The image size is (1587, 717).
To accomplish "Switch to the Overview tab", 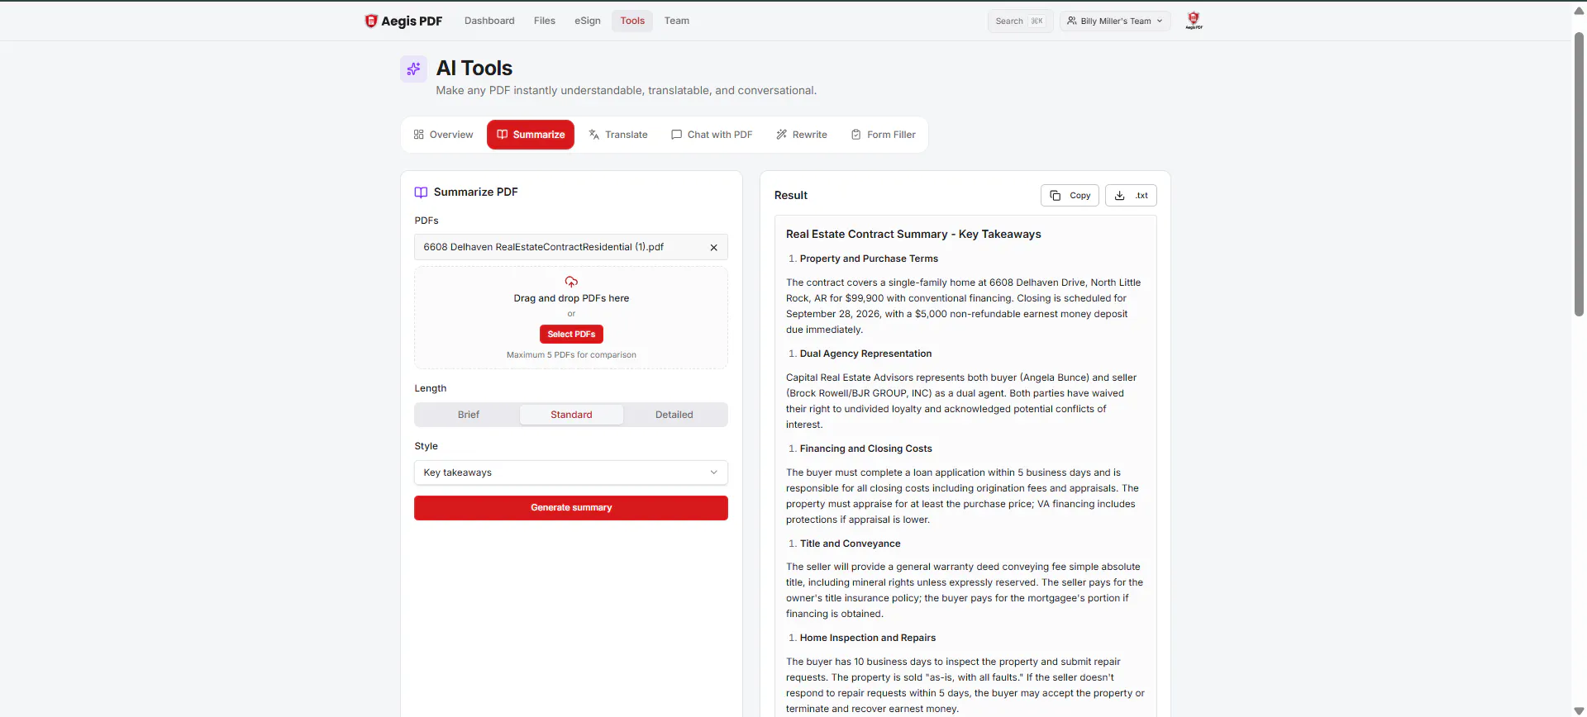I will point(443,135).
